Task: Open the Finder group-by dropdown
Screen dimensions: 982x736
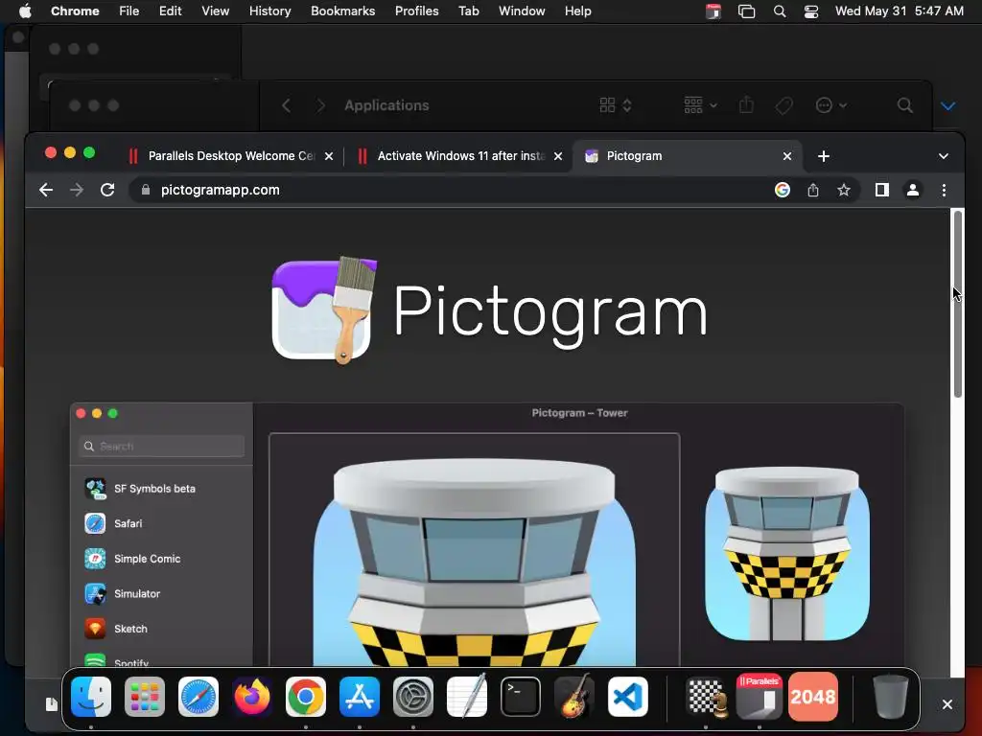Action: pyautogui.click(x=700, y=105)
